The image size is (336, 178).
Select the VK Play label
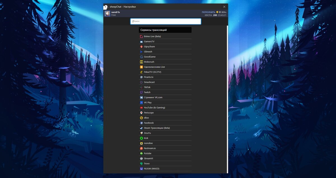coord(148,103)
